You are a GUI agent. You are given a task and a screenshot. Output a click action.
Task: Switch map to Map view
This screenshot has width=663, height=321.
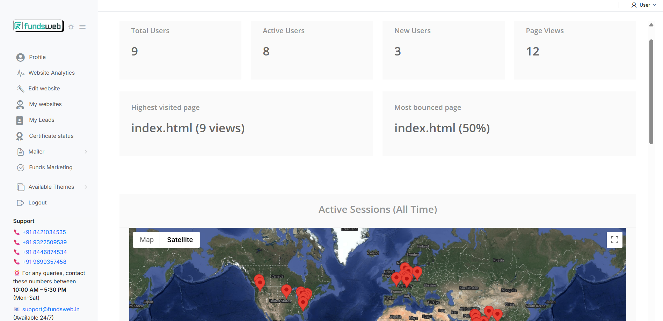tap(147, 240)
